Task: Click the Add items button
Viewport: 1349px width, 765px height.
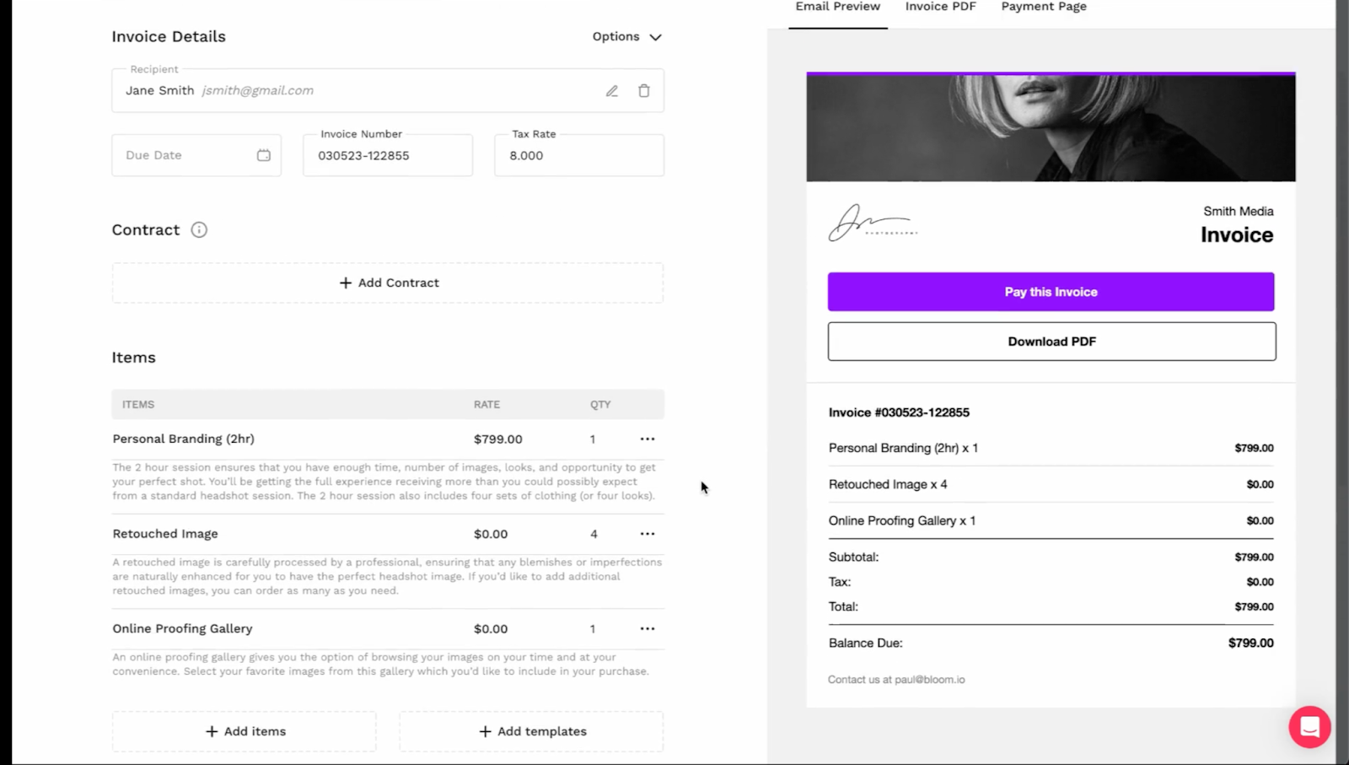Action: [245, 731]
